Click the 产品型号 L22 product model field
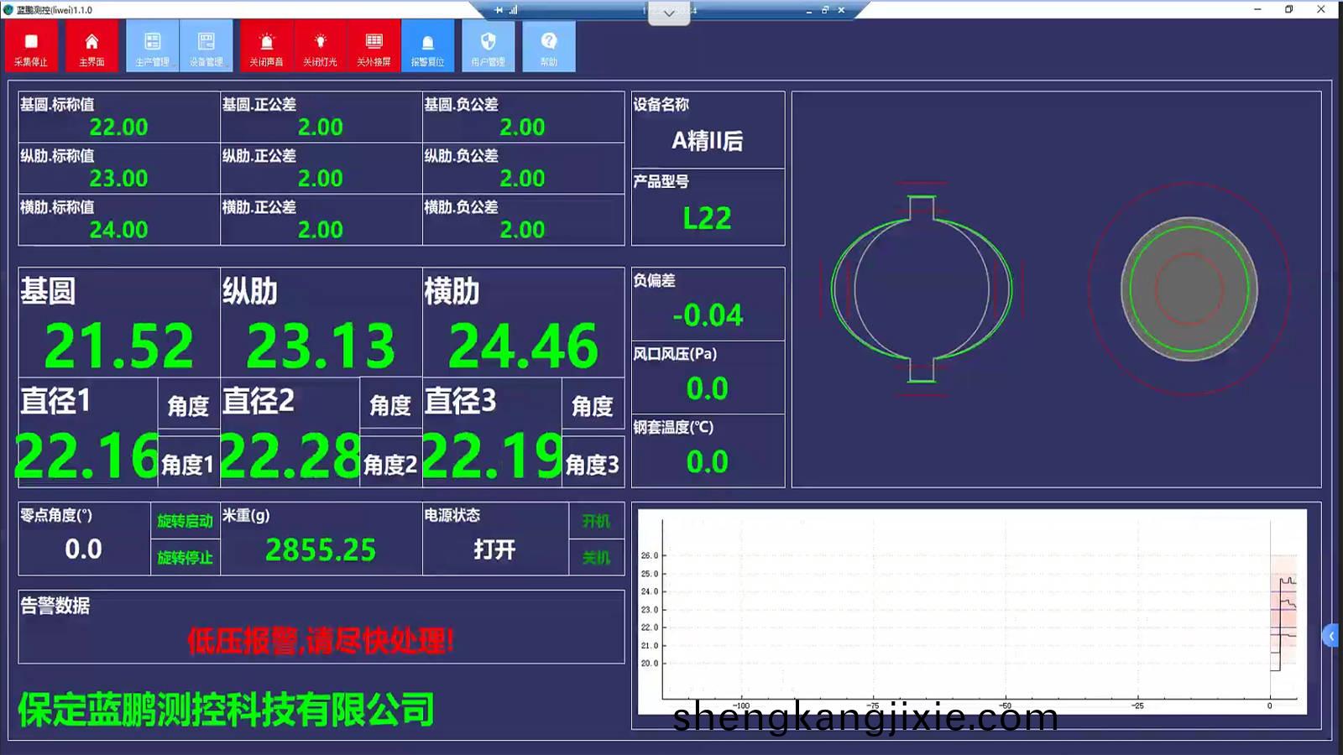The height and width of the screenshot is (755, 1343). click(x=707, y=218)
